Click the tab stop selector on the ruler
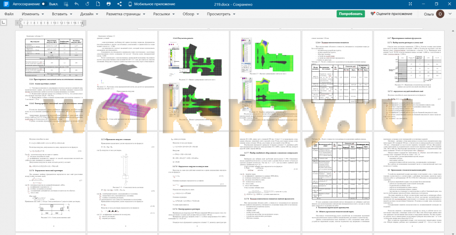Screen dimensions: 456x235 tap(4, 22)
